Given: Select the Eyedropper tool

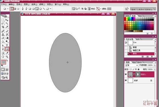Looking at the screenshot, I should coord(7,53).
